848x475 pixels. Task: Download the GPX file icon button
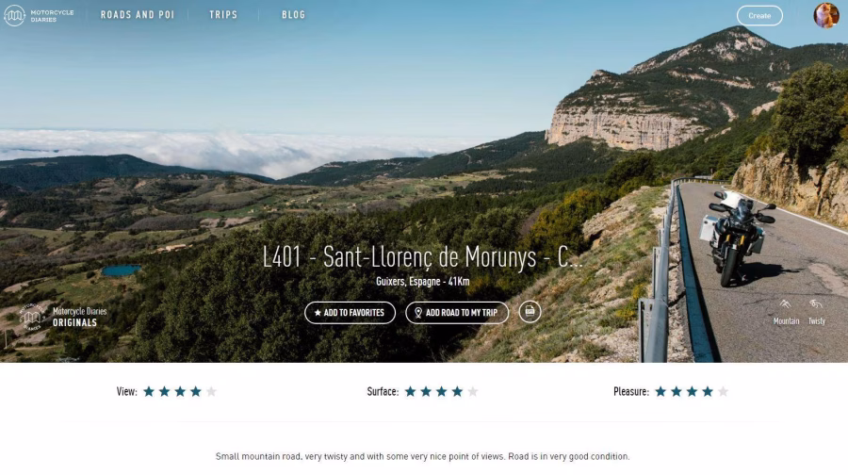click(530, 312)
